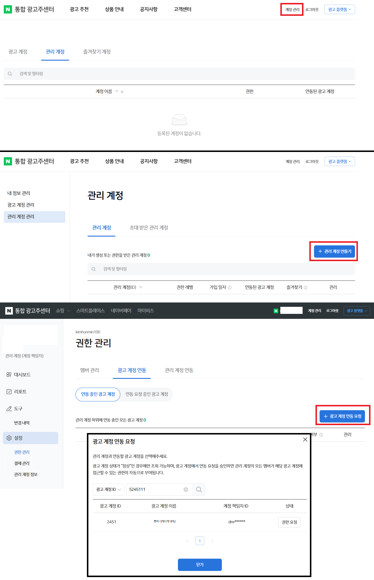Image resolution: width=374 pixels, height=580 pixels.
Task: Go to the next page in the dialog pager
Action: (x=212, y=541)
